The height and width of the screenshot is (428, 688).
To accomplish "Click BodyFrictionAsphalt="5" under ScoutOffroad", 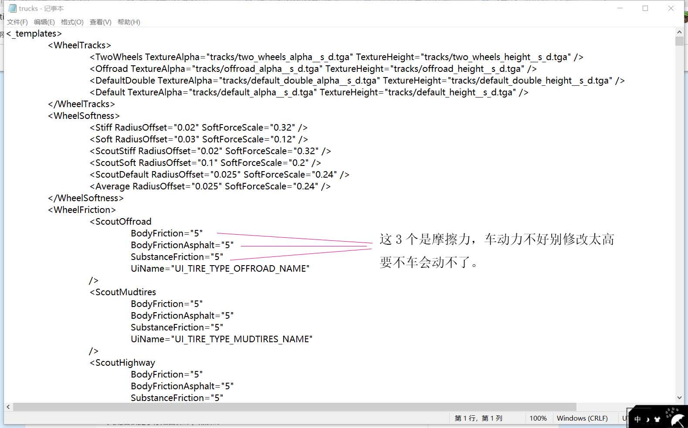I will tap(182, 245).
